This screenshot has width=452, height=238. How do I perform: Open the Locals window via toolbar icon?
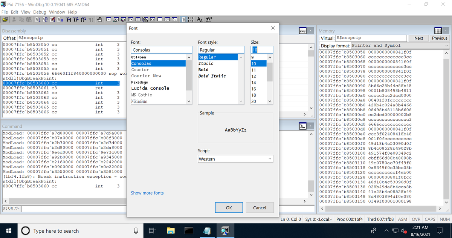pyautogui.click(x=123, y=19)
